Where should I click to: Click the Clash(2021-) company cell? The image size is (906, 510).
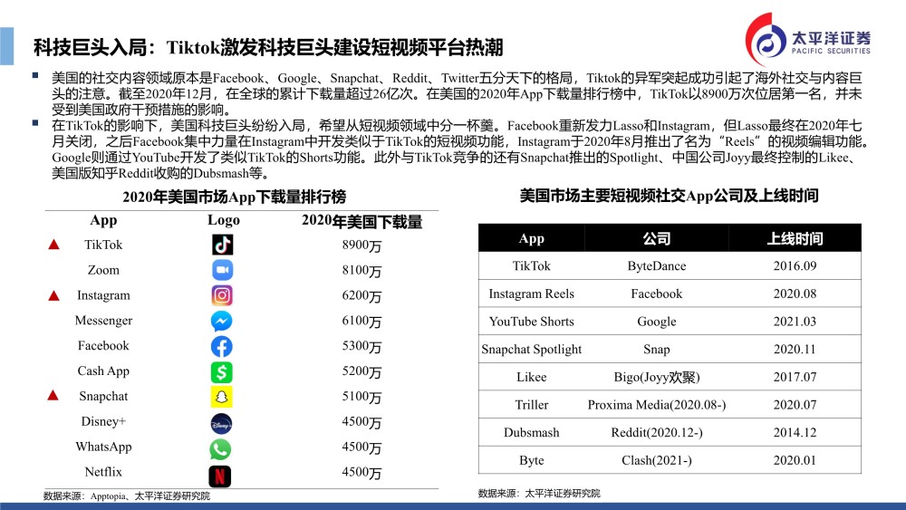[x=656, y=460]
